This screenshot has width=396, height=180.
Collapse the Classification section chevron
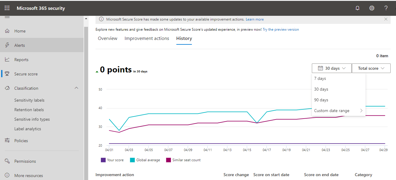pyautogui.click(x=76, y=88)
